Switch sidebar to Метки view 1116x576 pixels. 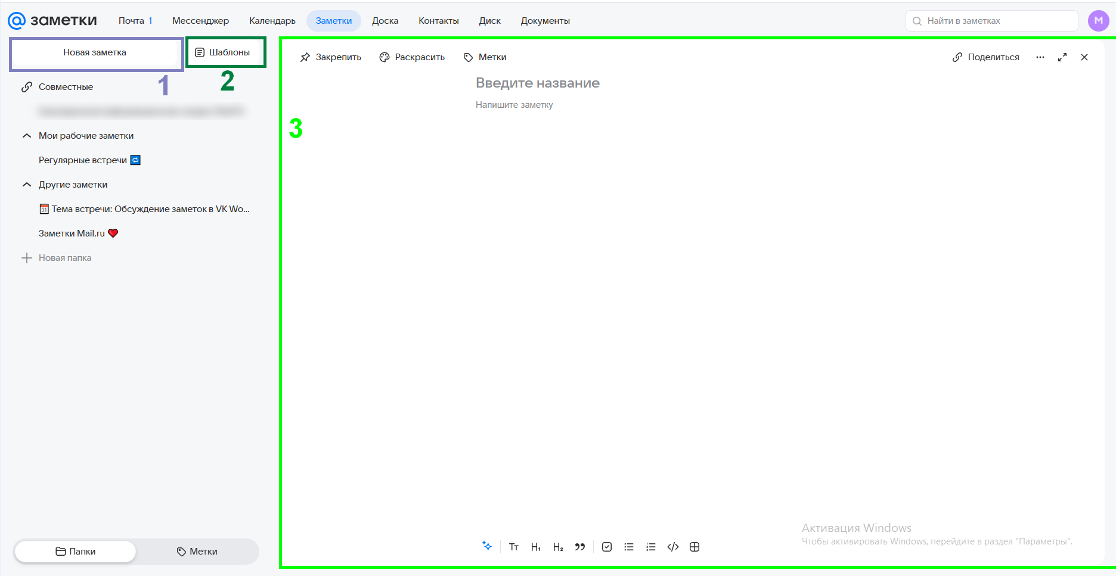click(197, 552)
